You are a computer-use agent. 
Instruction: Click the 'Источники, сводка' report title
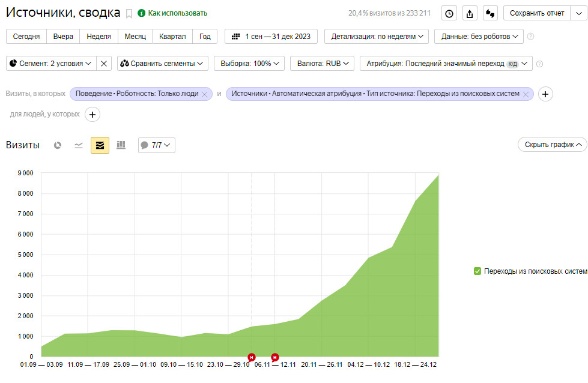[x=63, y=13]
